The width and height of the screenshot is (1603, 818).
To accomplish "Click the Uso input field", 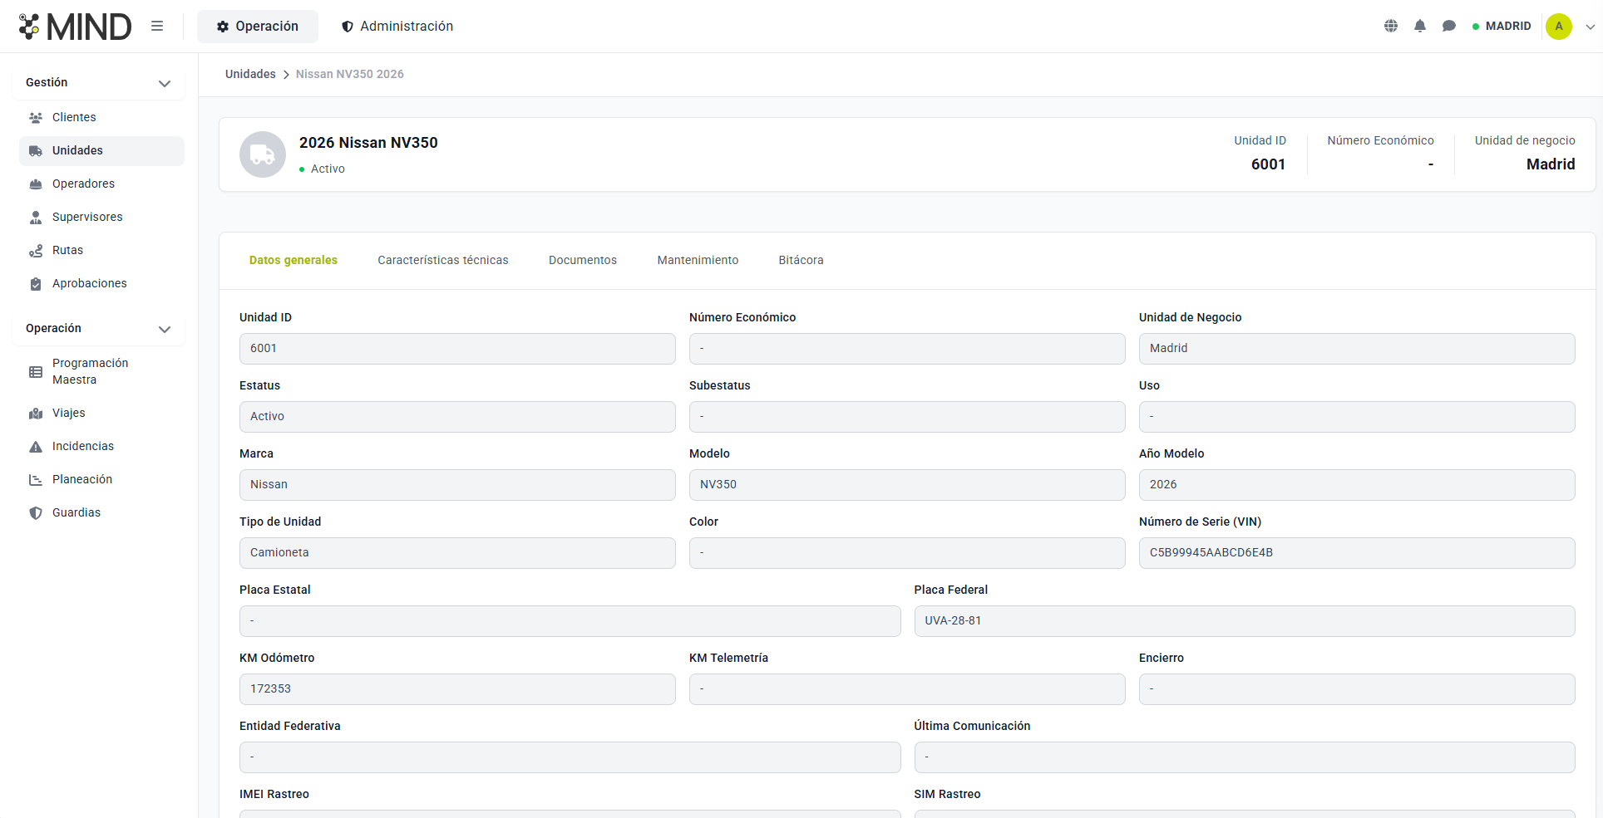I will [x=1357, y=417].
